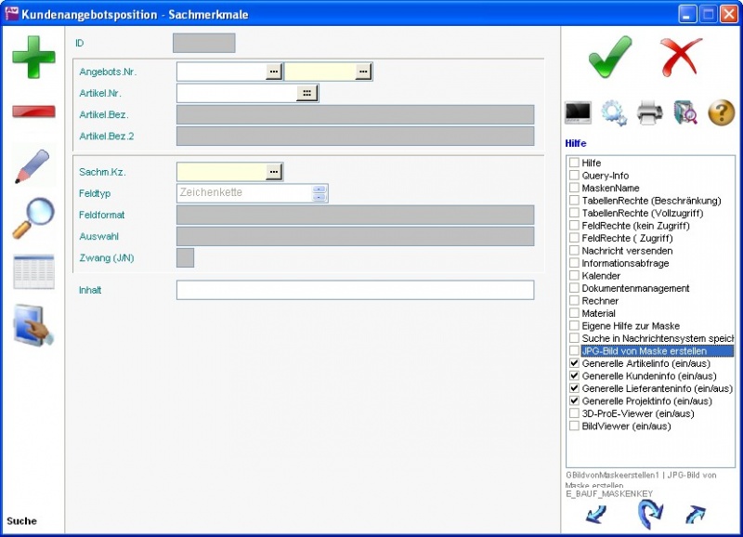Expand the Feldtyp Zeichenkette selector
The height and width of the screenshot is (537, 743).
319,193
